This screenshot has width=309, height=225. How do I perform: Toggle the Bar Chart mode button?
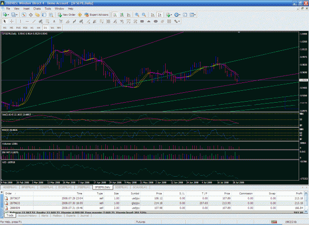(115, 15)
